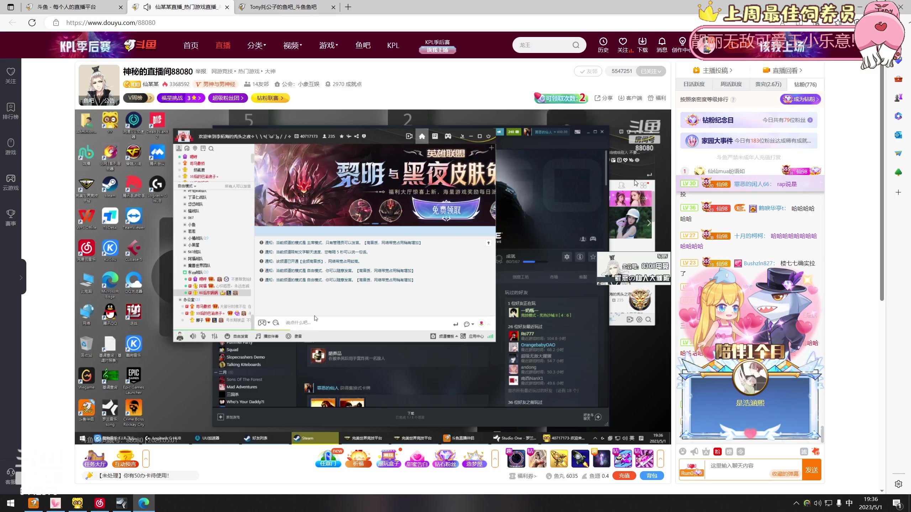Click the browser refresh icon
The height and width of the screenshot is (512, 911).
click(32, 23)
